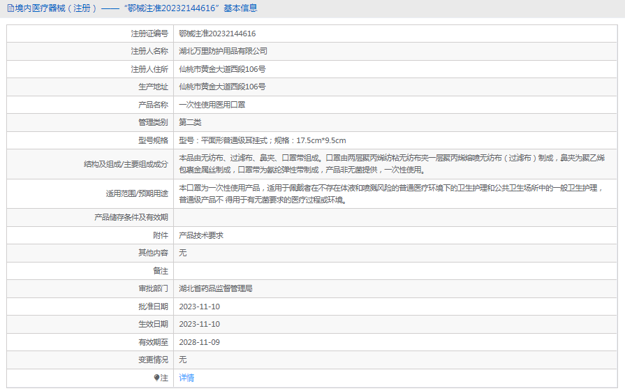This screenshot has width=625, height=391.
Task: Click the 审批部门 label
Action: (153, 288)
